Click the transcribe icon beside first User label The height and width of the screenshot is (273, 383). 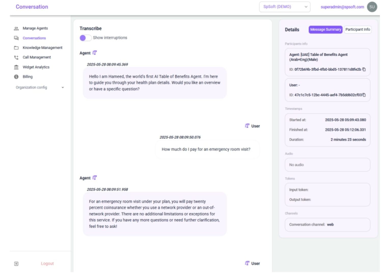tap(247, 126)
